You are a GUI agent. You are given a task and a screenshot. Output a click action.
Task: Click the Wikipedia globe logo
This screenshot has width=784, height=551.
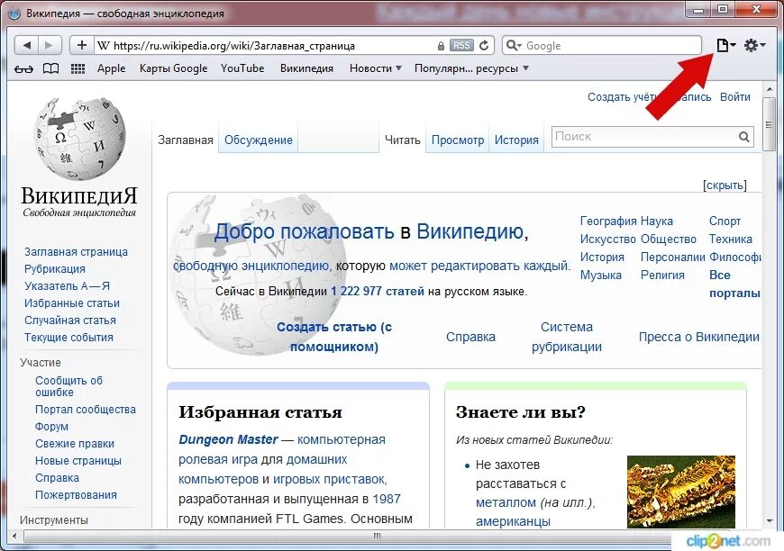pyautogui.click(x=79, y=139)
